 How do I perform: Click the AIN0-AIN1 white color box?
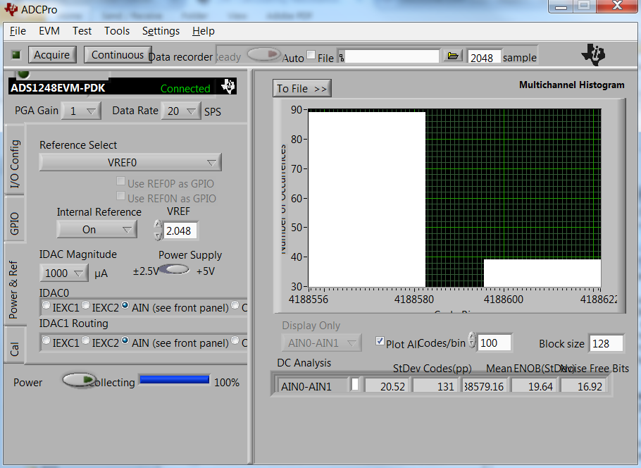coord(355,385)
